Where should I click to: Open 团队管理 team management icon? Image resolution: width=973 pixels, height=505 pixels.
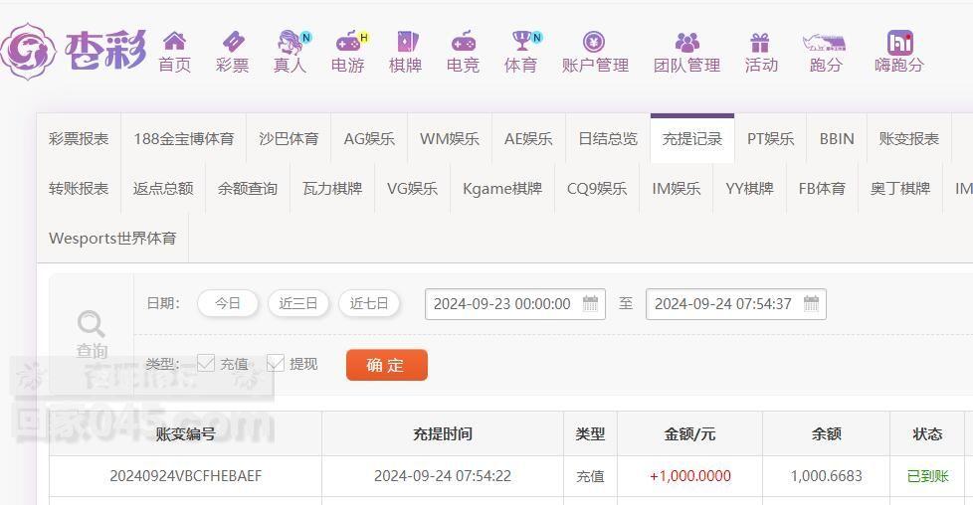[686, 41]
